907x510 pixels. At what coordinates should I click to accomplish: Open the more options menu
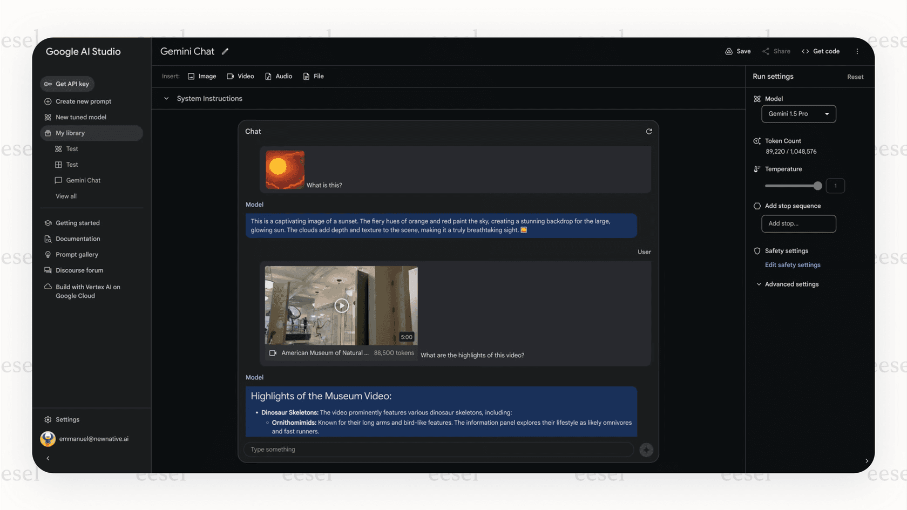857,51
